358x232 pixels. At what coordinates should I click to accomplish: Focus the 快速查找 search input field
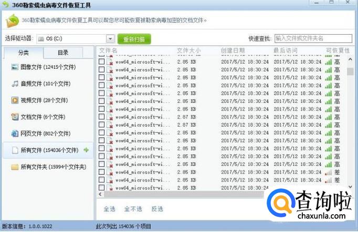(x=313, y=38)
